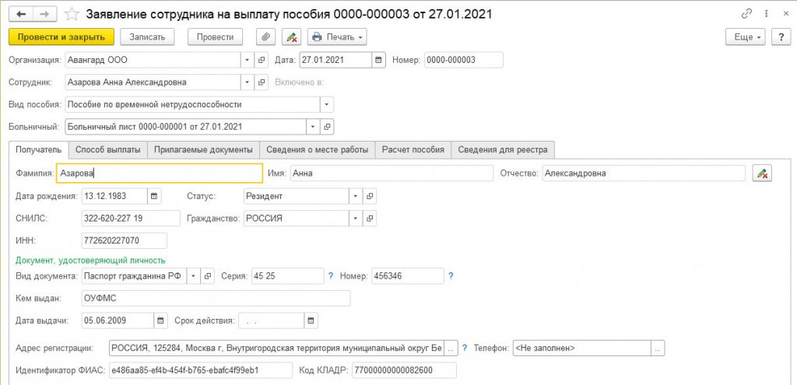Open calendar for passport issue date

point(160,320)
